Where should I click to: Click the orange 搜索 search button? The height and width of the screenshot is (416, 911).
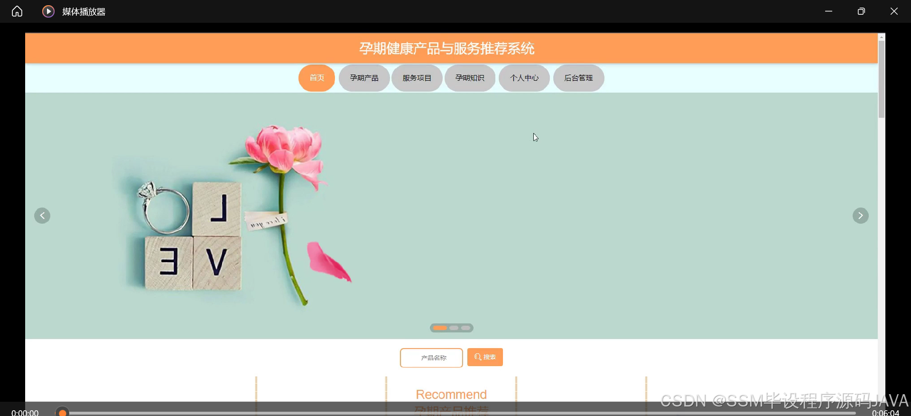point(485,357)
